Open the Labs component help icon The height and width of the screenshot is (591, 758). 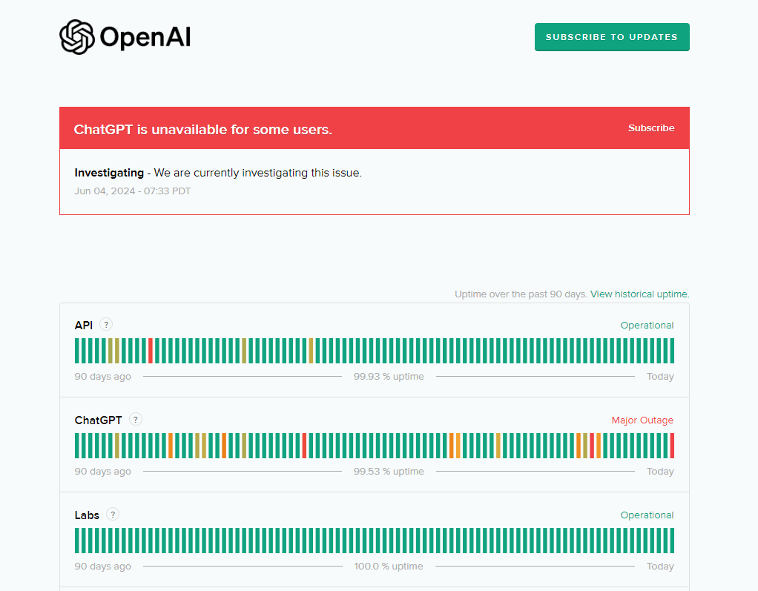(x=113, y=514)
